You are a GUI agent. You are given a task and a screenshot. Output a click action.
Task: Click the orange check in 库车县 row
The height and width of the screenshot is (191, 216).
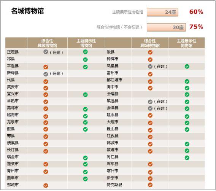[x=150, y=164]
